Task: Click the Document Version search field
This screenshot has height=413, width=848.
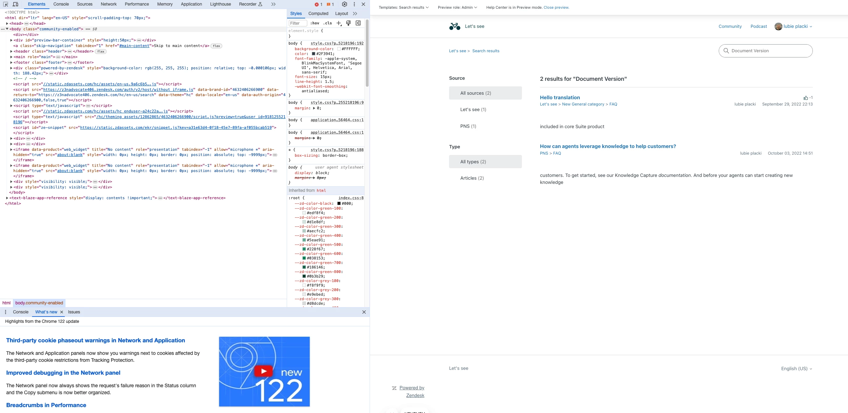Action: 765,51
